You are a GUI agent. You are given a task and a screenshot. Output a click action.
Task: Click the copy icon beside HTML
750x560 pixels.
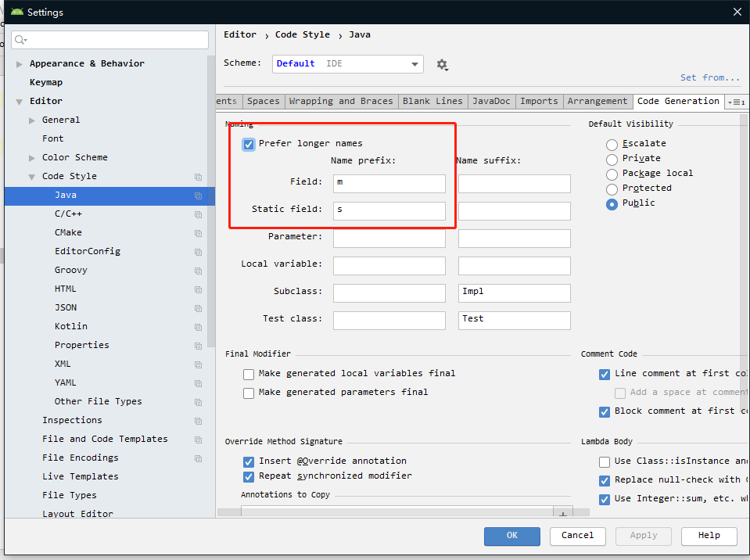point(198,289)
